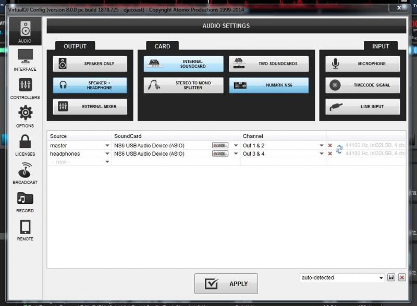Enable Microphone input

[x=362, y=63]
